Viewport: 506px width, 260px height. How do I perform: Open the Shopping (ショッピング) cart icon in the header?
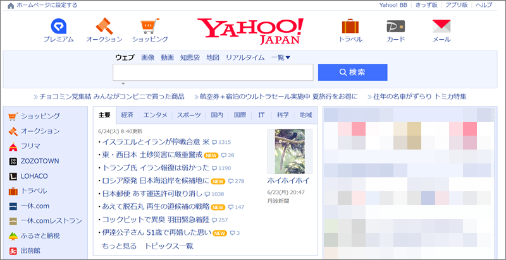[x=150, y=26]
